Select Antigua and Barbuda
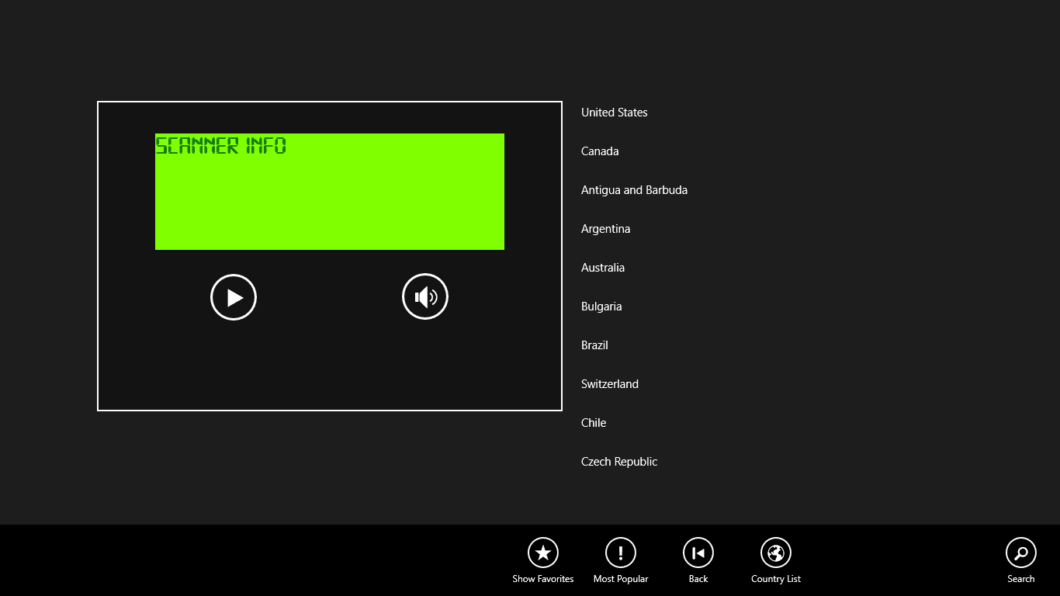The height and width of the screenshot is (596, 1060). [634, 190]
